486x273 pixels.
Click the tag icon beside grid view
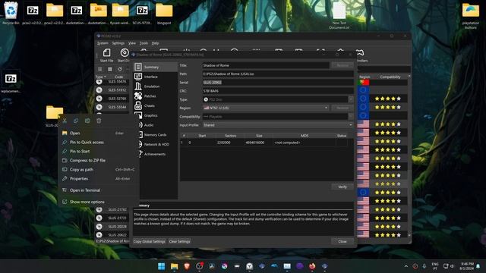120,69
